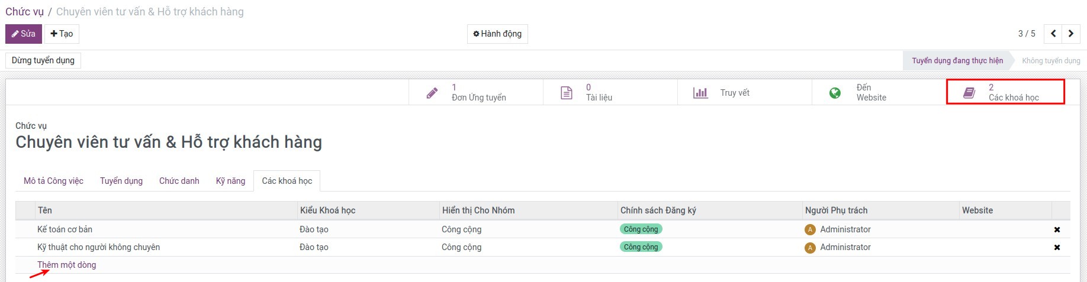Switch to the Chức danh tab
Screen dimensions: 1087x282
pos(179,181)
